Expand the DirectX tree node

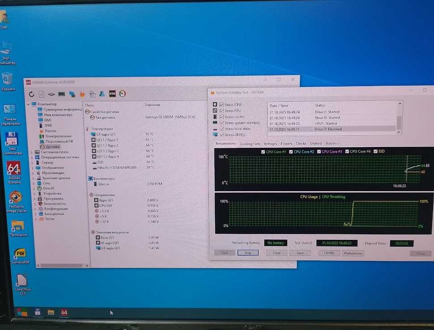click(x=34, y=188)
